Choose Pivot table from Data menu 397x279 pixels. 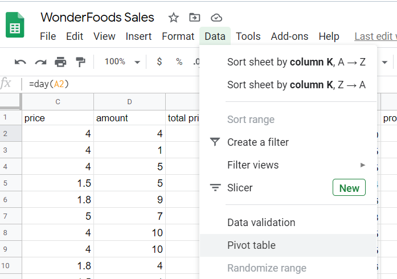pos(251,245)
